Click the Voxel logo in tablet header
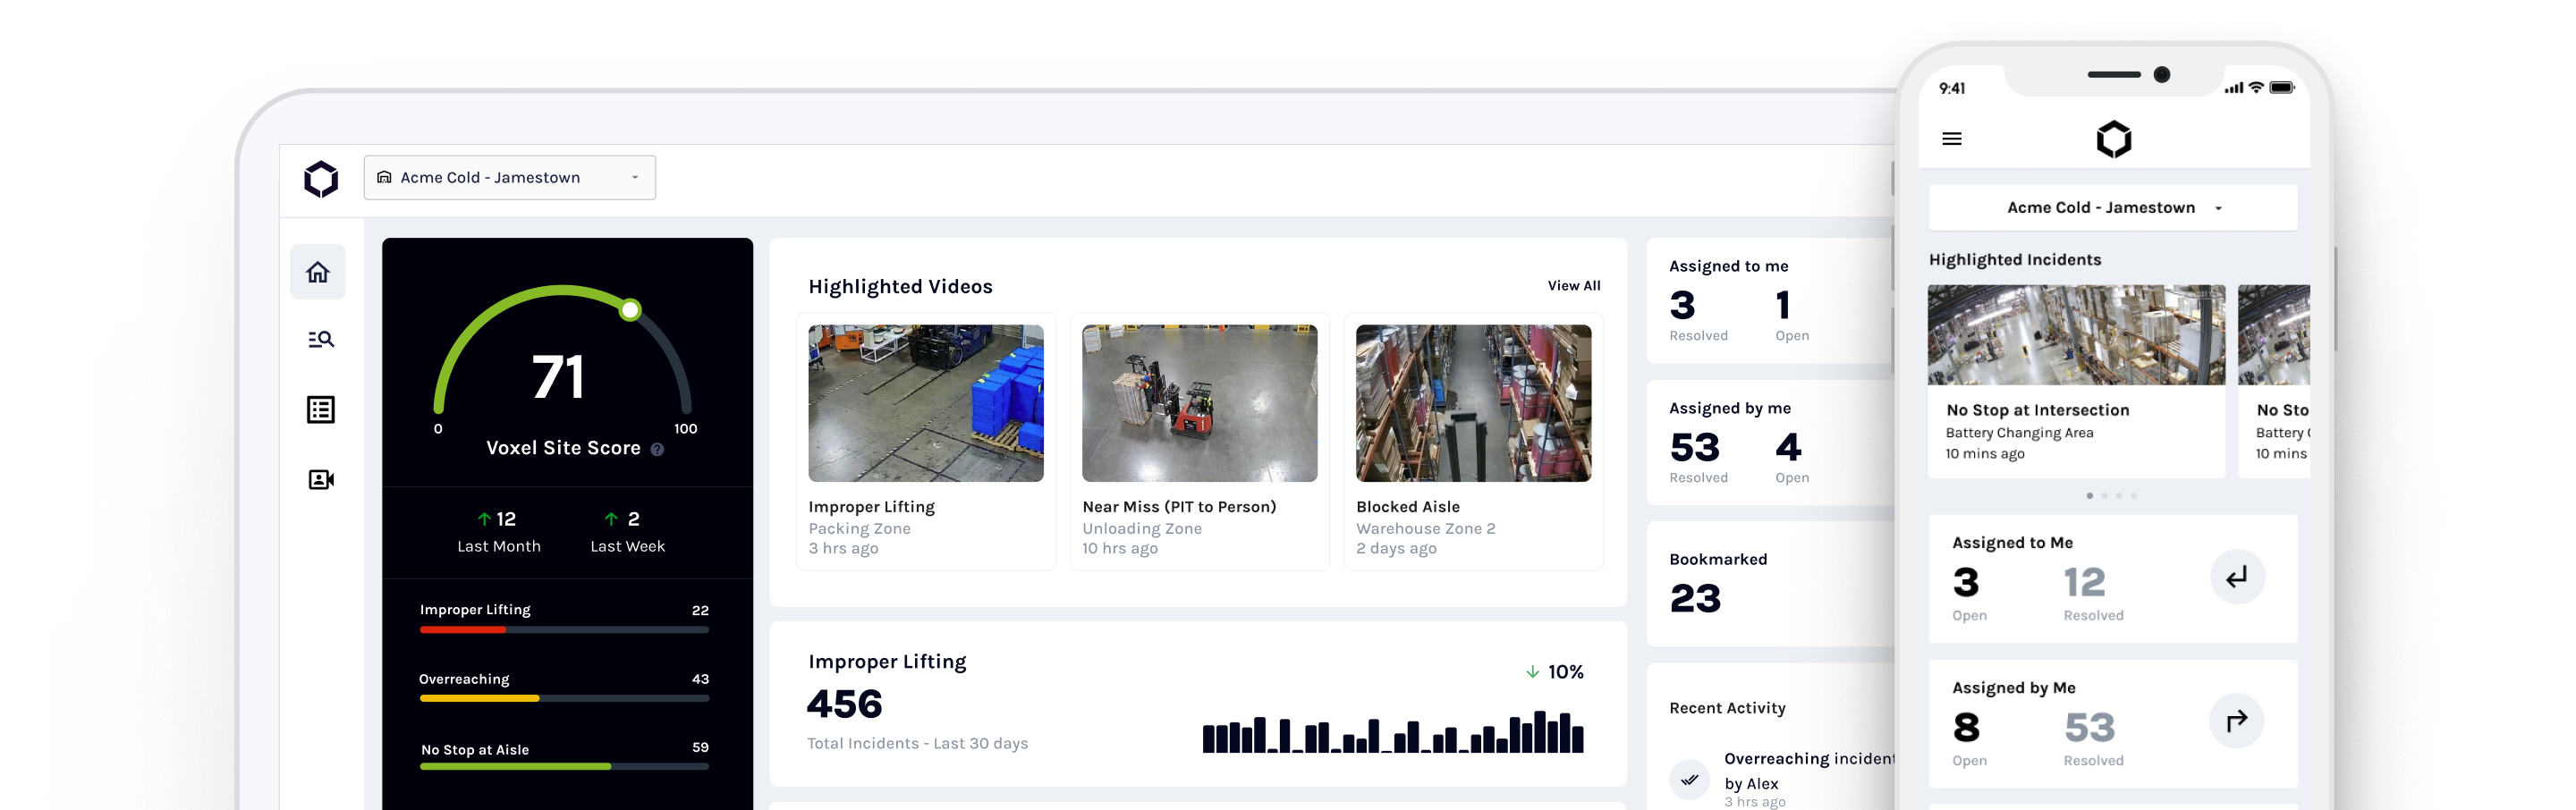The width and height of the screenshot is (2576, 810). click(321, 179)
